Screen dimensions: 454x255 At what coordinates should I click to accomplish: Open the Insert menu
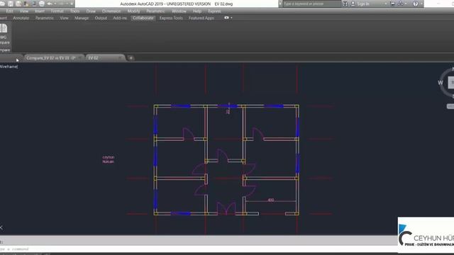40,11
